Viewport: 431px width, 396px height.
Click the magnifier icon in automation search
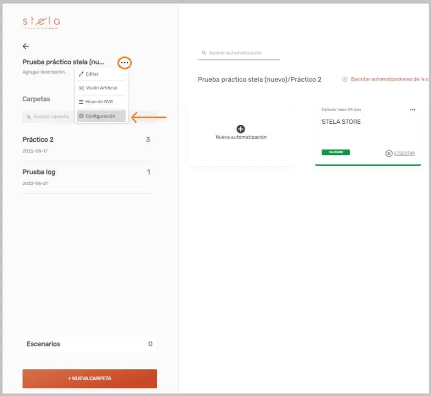tap(204, 53)
